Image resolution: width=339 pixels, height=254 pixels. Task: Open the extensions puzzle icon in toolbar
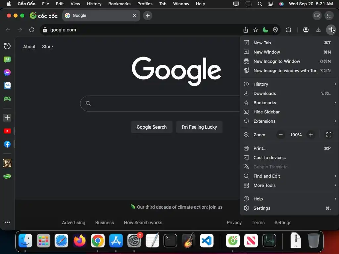pyautogui.click(x=289, y=30)
